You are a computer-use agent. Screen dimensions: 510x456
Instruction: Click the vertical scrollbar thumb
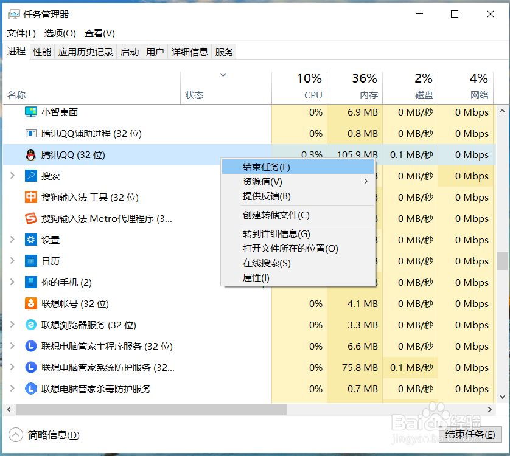[502, 261]
